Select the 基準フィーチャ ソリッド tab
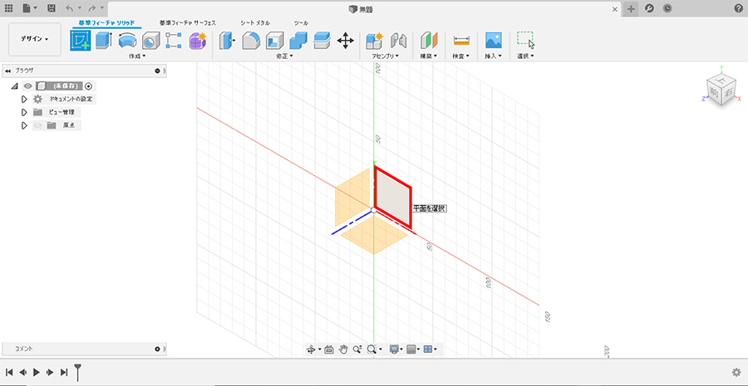 pyautogui.click(x=107, y=22)
